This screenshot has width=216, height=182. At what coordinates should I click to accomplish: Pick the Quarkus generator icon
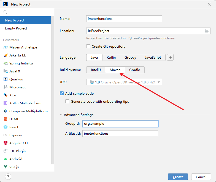6,79
